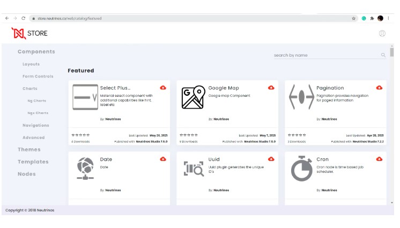The height and width of the screenshot is (228, 400).
Task: Open the Pagination title link
Action: (330, 88)
